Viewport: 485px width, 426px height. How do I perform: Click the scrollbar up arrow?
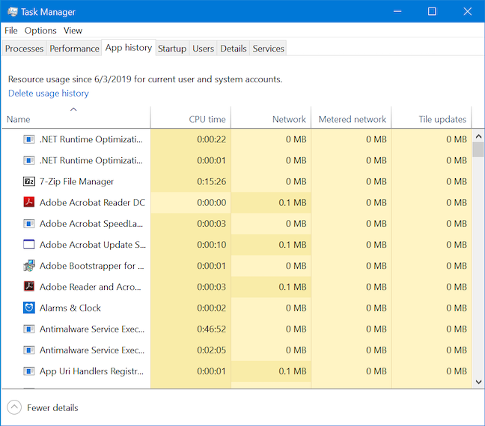478,136
